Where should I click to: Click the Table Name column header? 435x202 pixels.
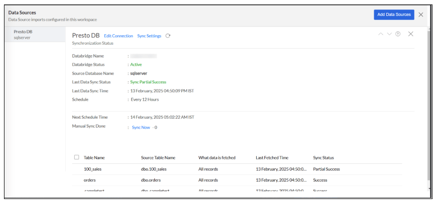[x=94, y=158]
